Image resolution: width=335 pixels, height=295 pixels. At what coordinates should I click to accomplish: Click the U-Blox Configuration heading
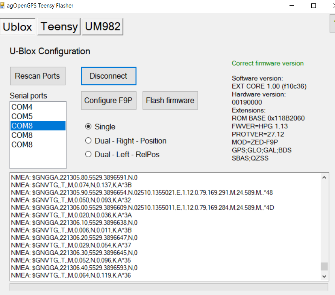click(50, 51)
